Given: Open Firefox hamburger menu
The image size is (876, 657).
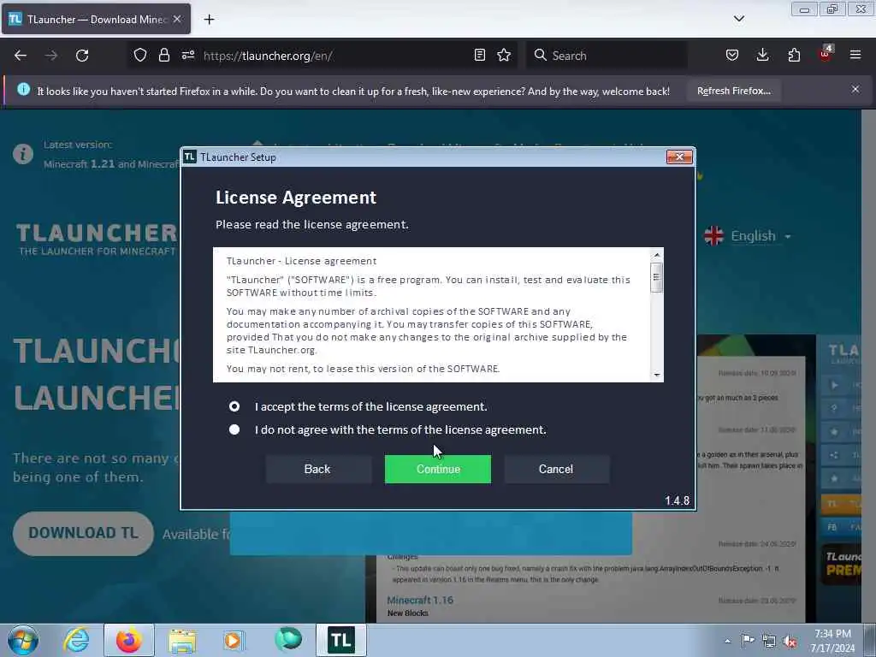Looking at the screenshot, I should [x=855, y=55].
